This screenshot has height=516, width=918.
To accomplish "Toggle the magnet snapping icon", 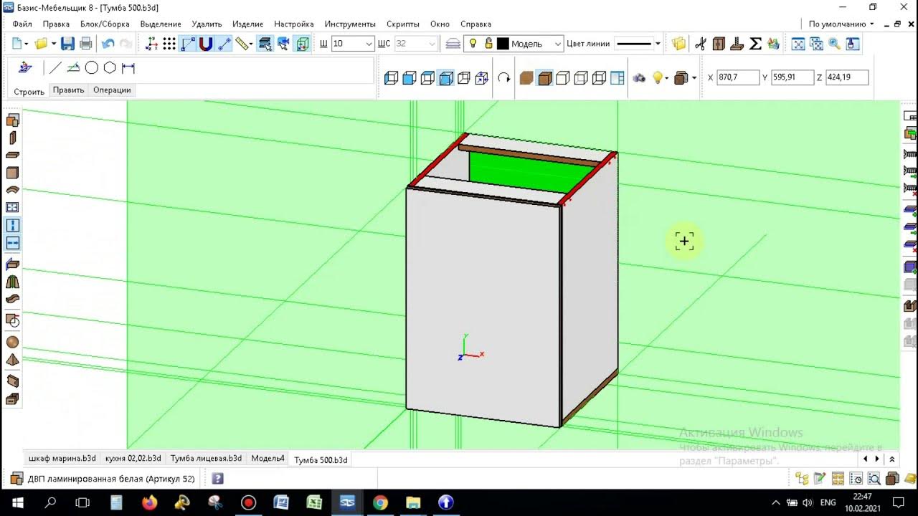I will (x=206, y=44).
